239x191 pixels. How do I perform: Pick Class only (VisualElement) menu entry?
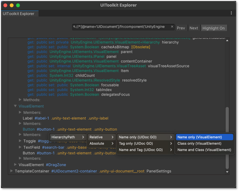click(204, 143)
